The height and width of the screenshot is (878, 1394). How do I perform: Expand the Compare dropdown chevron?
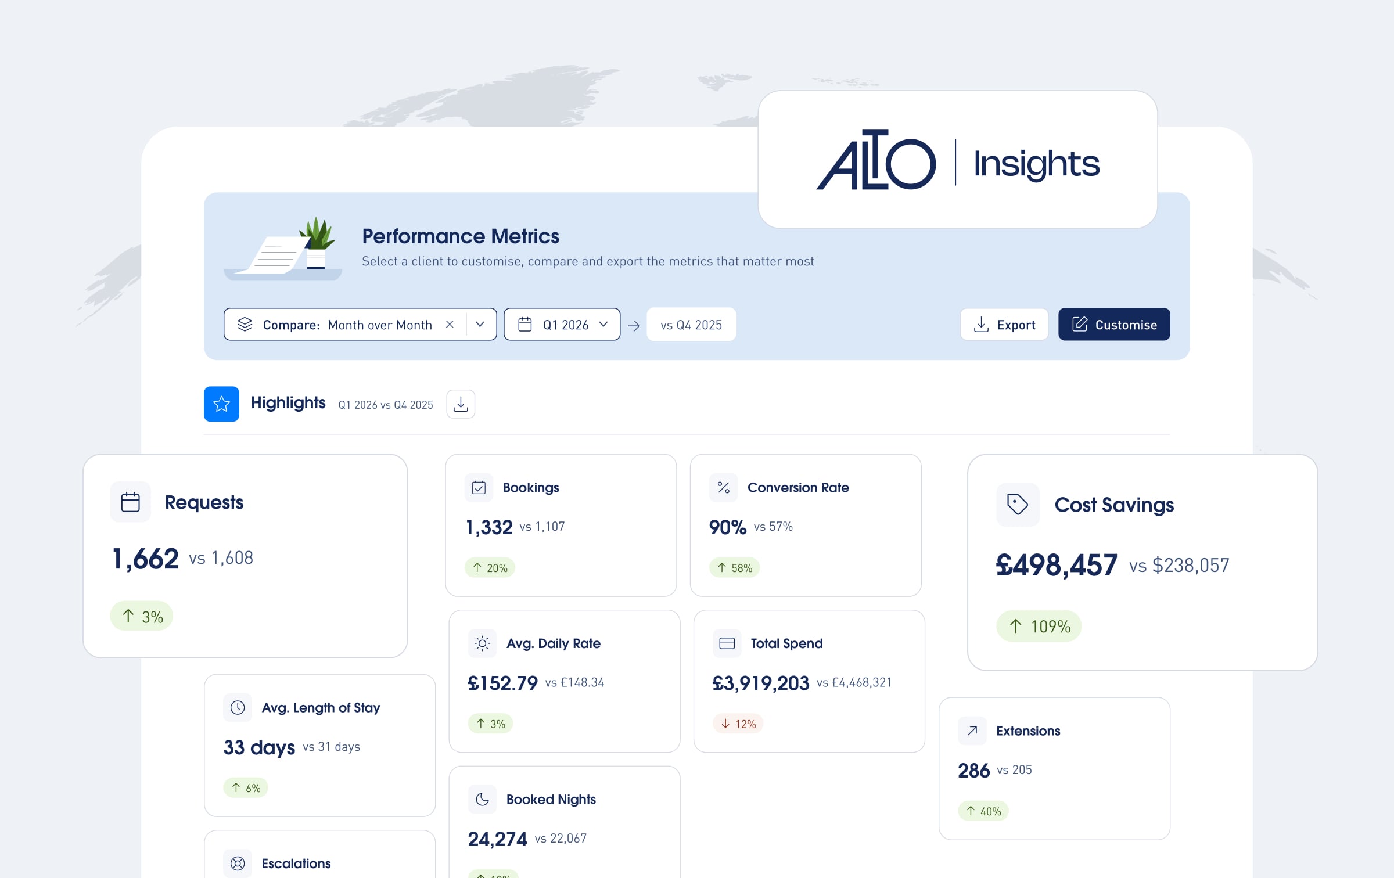point(480,324)
